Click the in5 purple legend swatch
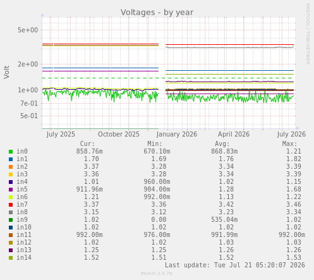 tap(11, 190)
